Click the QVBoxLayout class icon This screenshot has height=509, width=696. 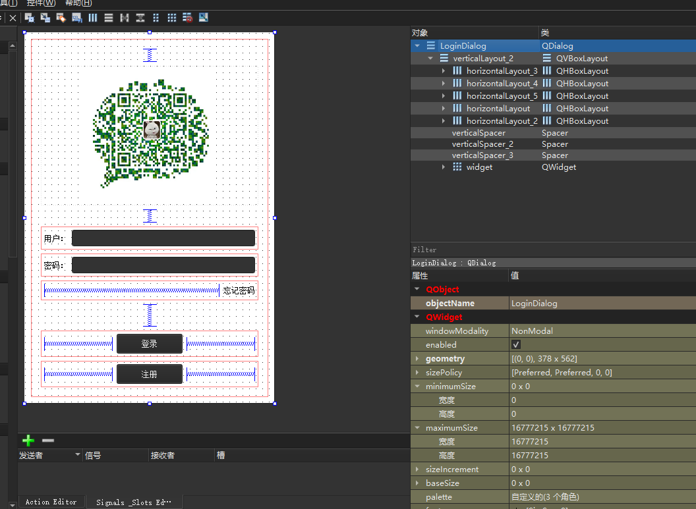547,58
